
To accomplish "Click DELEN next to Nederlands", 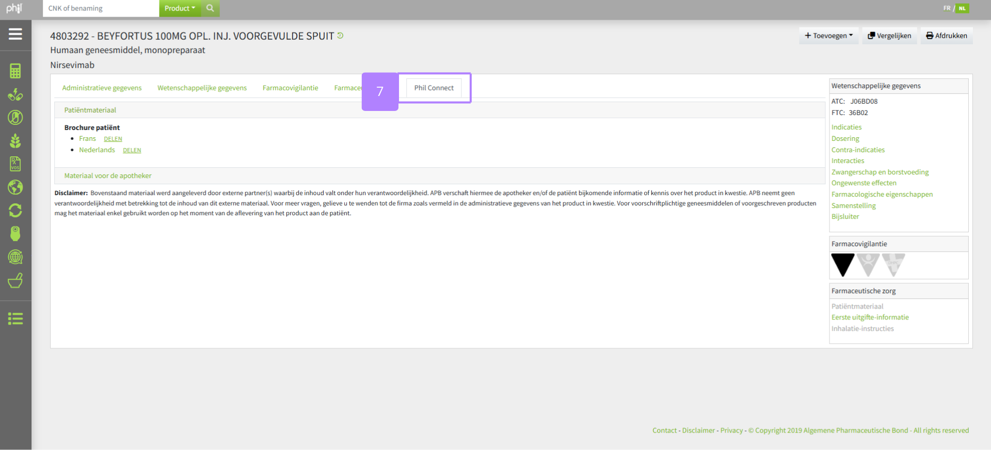I will pos(132,150).
